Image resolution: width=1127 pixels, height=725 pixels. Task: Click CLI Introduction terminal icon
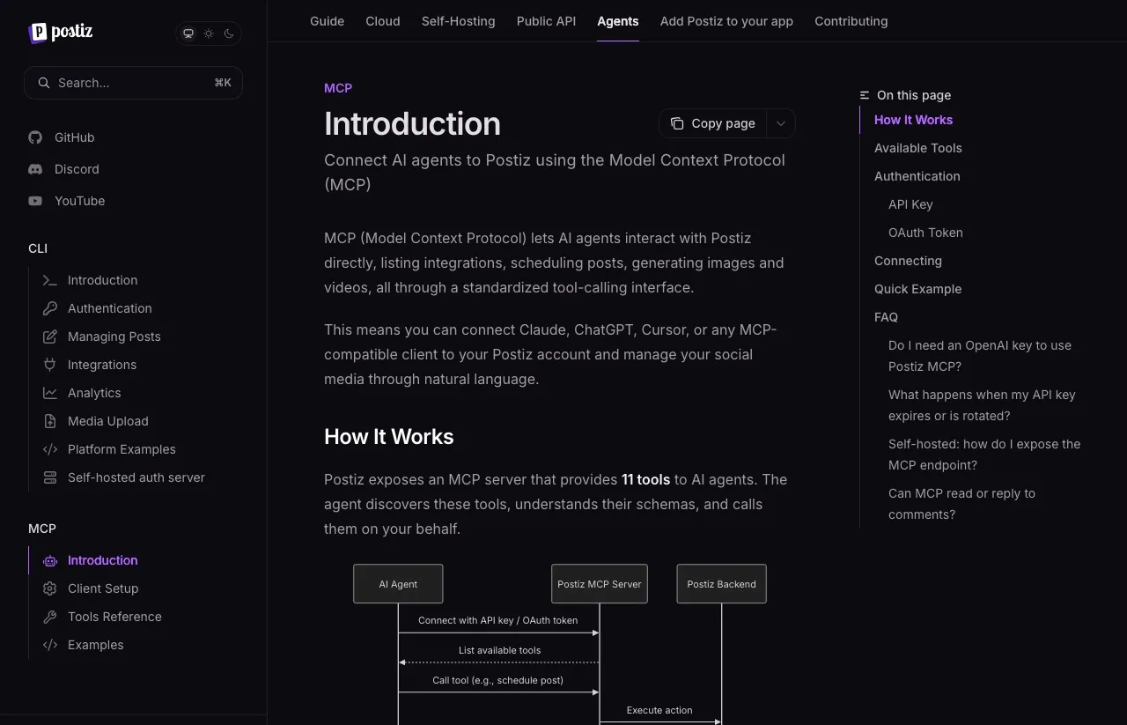coord(50,280)
